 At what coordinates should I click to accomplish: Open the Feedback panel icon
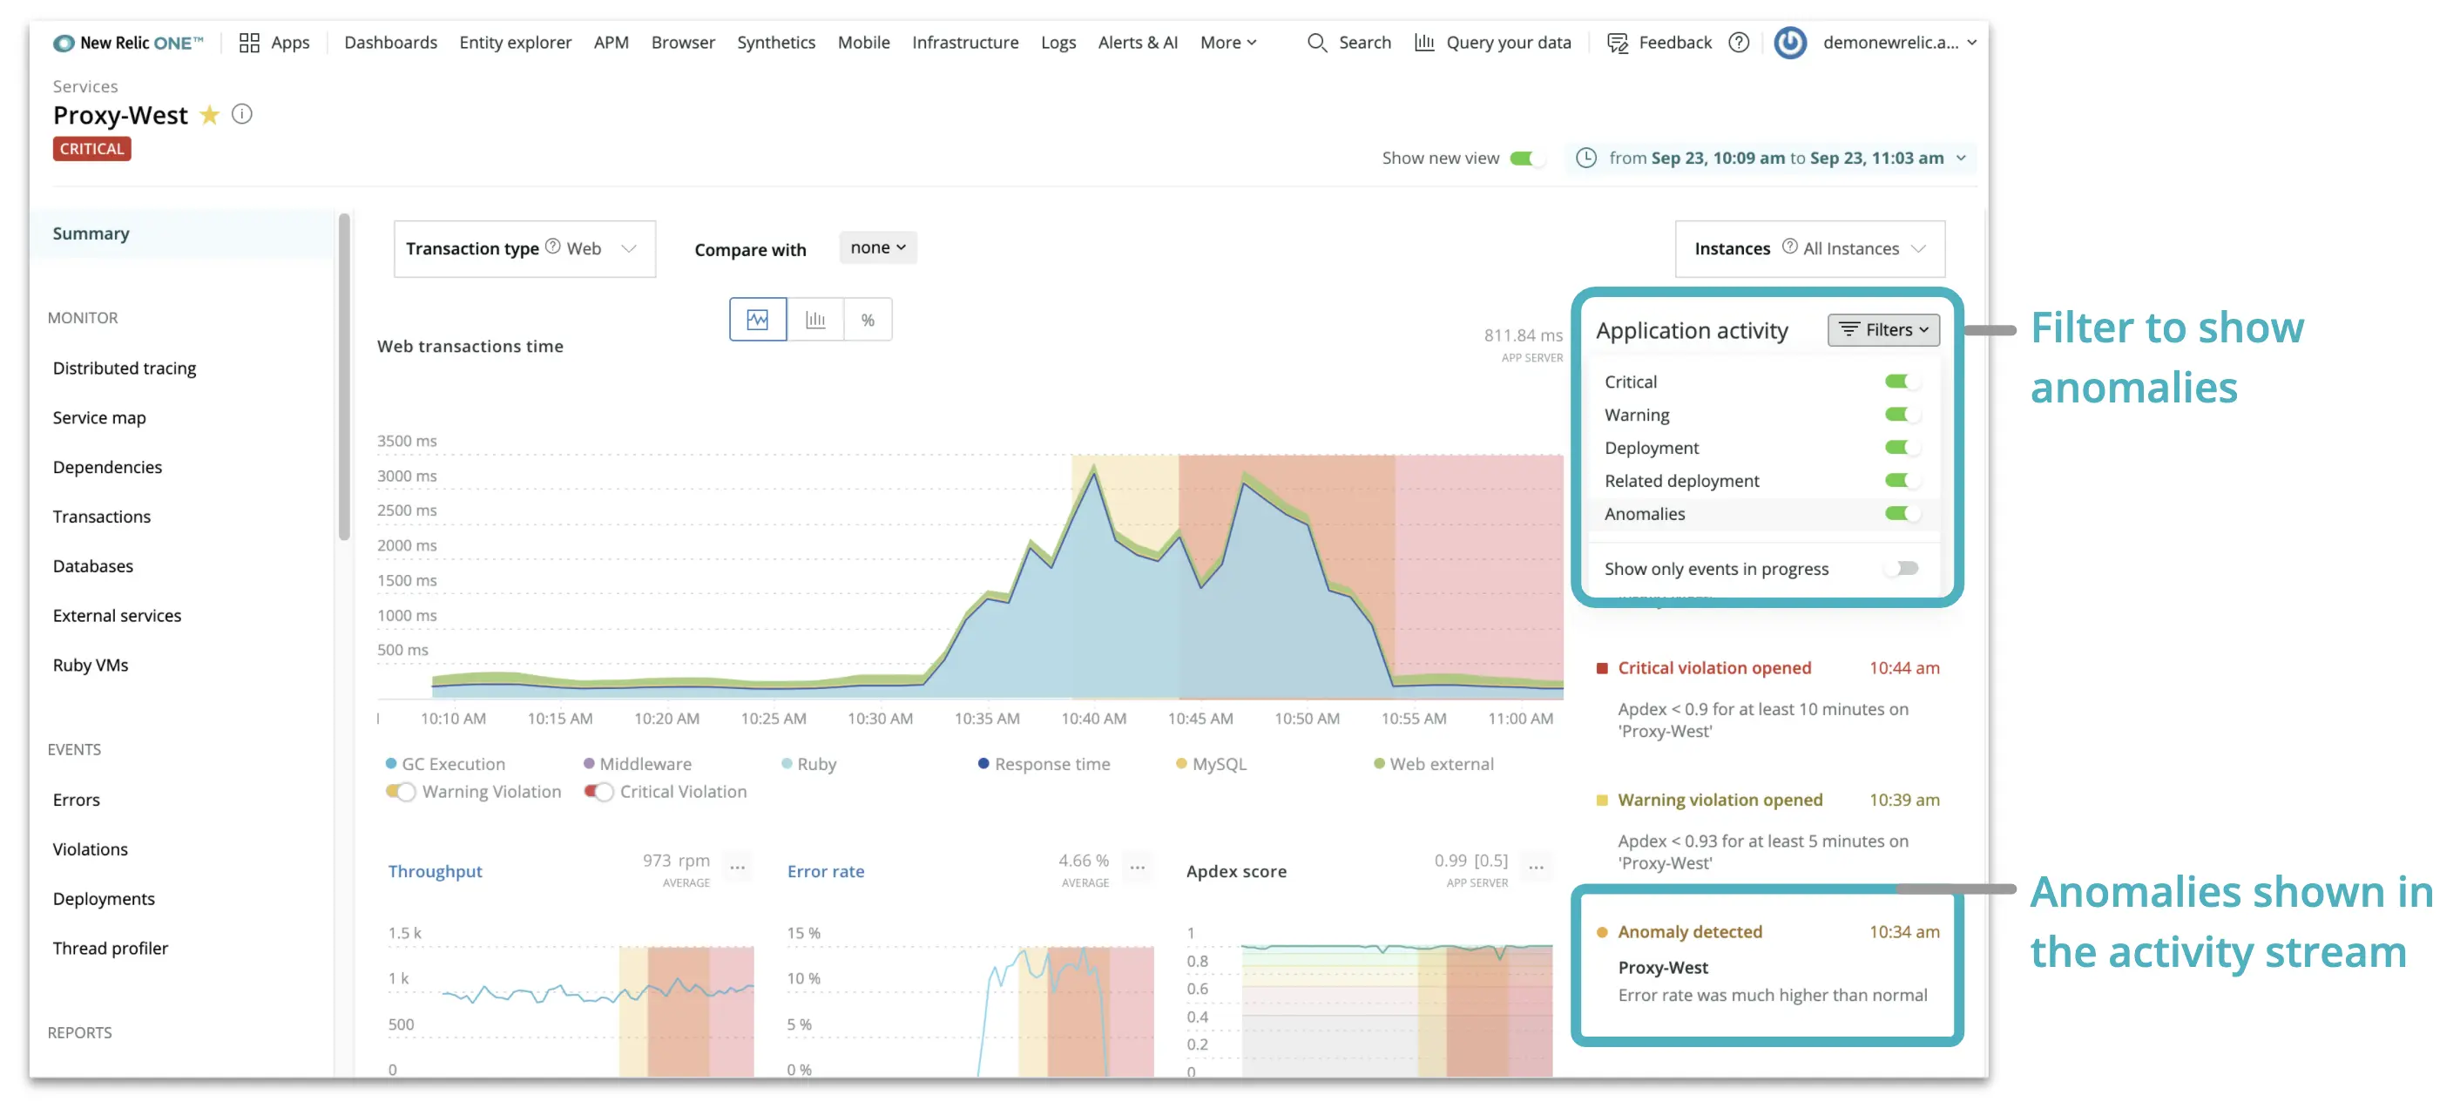tap(1617, 42)
